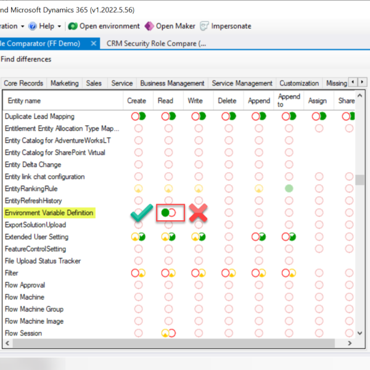The width and height of the screenshot is (370, 370).
Task: Click the Find differences button
Action: click(26, 59)
